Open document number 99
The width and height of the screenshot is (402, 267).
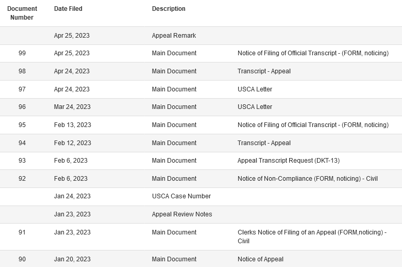22,53
